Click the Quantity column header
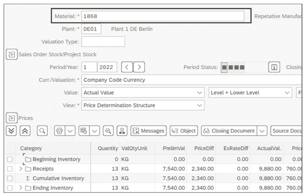This screenshot has height=196, width=306. (x=108, y=148)
